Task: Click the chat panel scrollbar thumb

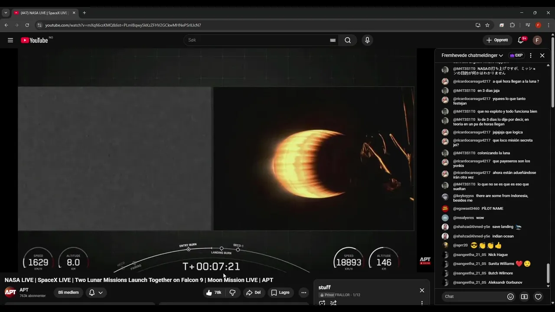Action: 548,273
